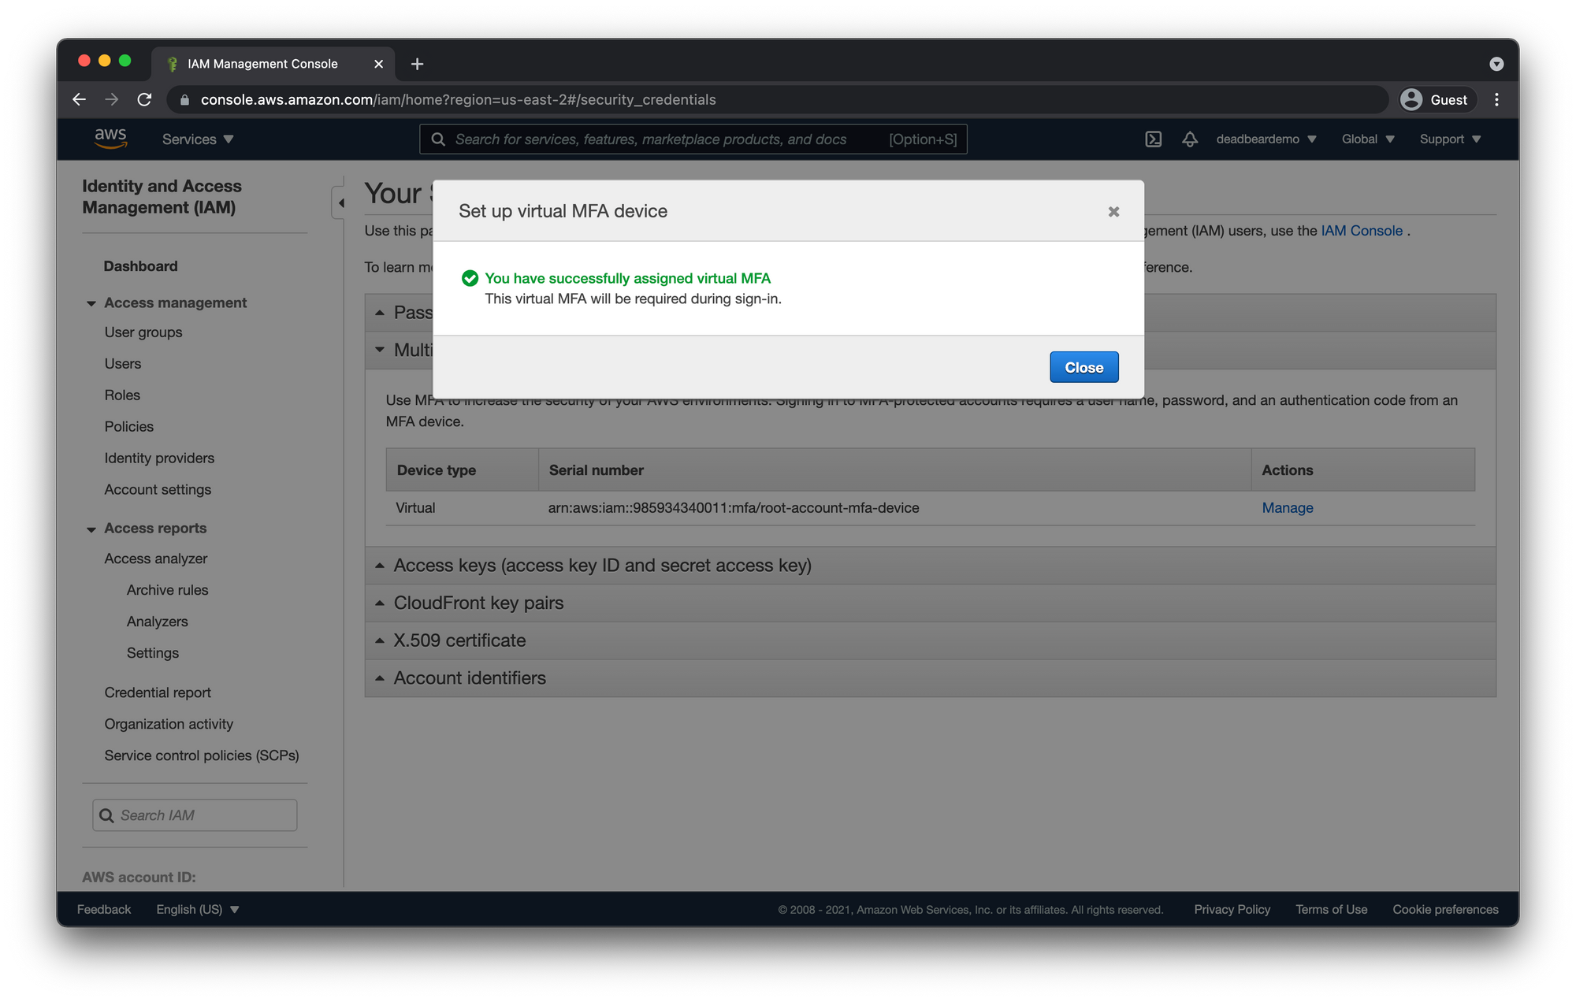Collapse Access management sidebar group
The width and height of the screenshot is (1576, 1002).
click(91, 303)
